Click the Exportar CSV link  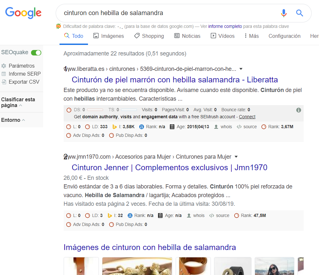tap(24, 82)
